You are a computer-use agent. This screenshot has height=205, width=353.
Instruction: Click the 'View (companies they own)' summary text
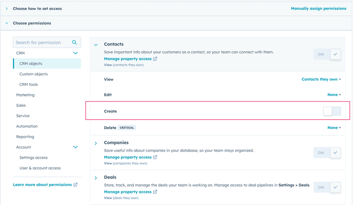[x=126, y=163]
